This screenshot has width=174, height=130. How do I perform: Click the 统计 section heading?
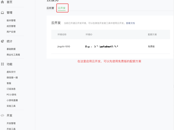(x=10, y=41)
